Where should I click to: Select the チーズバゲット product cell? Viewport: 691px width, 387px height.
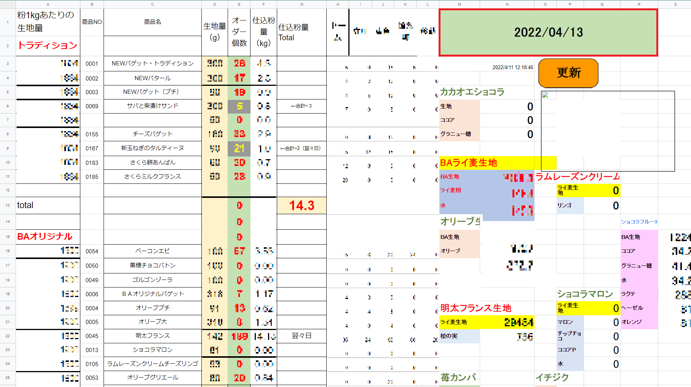pyautogui.click(x=152, y=134)
